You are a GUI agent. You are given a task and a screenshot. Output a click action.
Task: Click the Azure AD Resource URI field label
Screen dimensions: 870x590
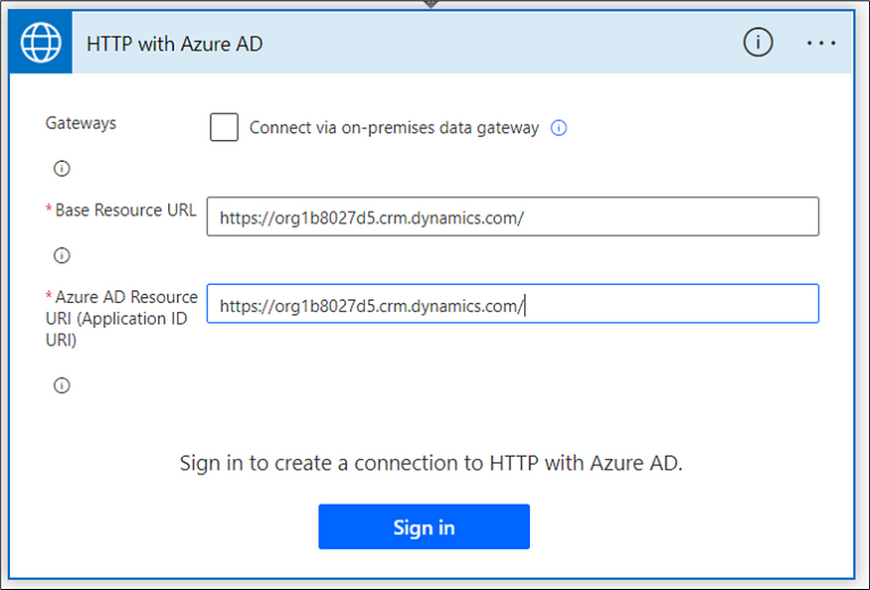[x=122, y=318]
